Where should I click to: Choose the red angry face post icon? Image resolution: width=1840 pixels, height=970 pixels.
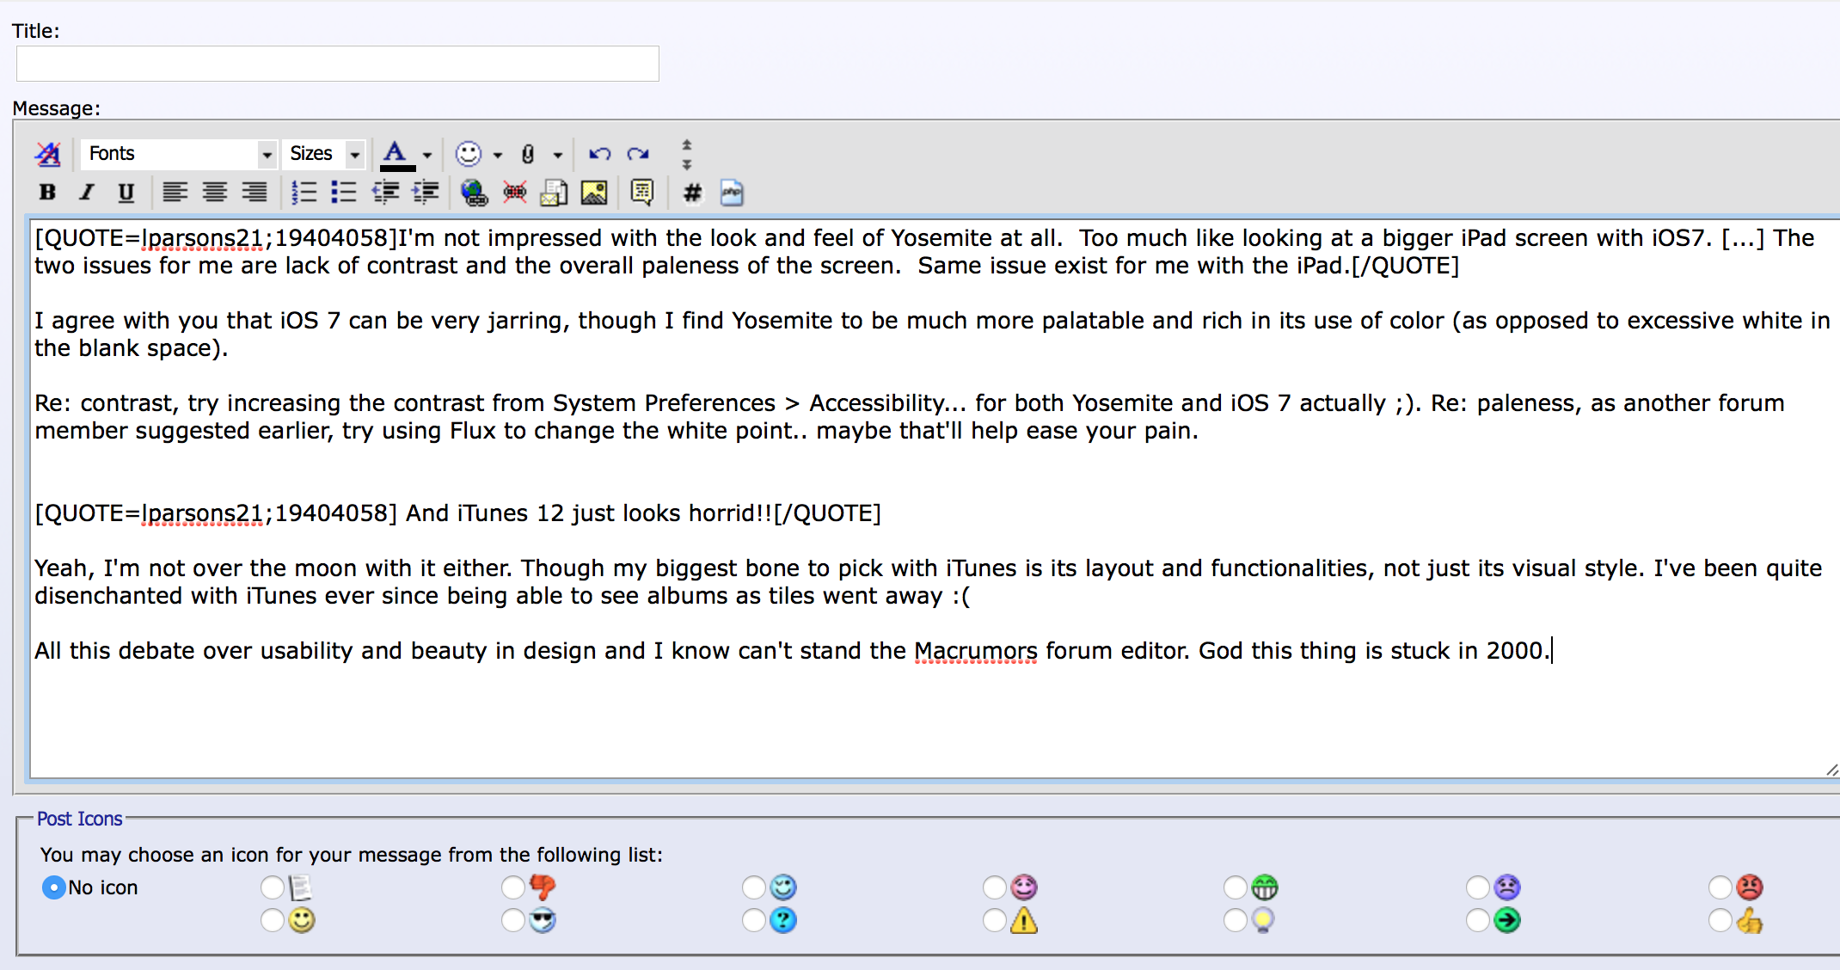point(1750,887)
